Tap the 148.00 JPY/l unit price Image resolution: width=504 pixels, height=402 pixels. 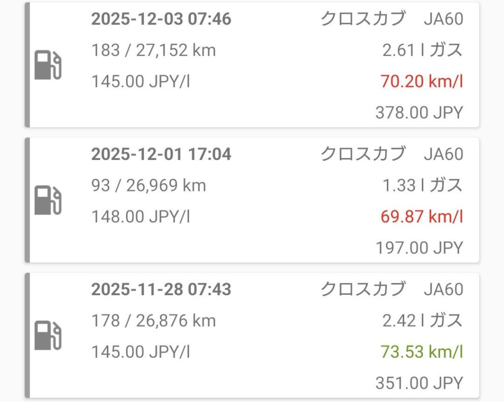point(141,216)
